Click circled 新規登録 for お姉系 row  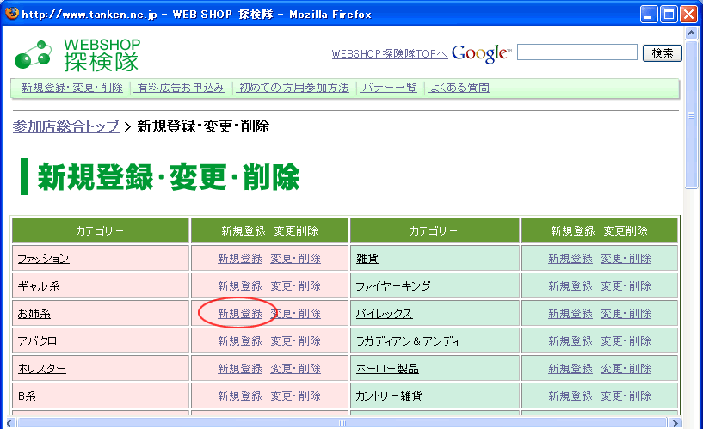tap(239, 314)
